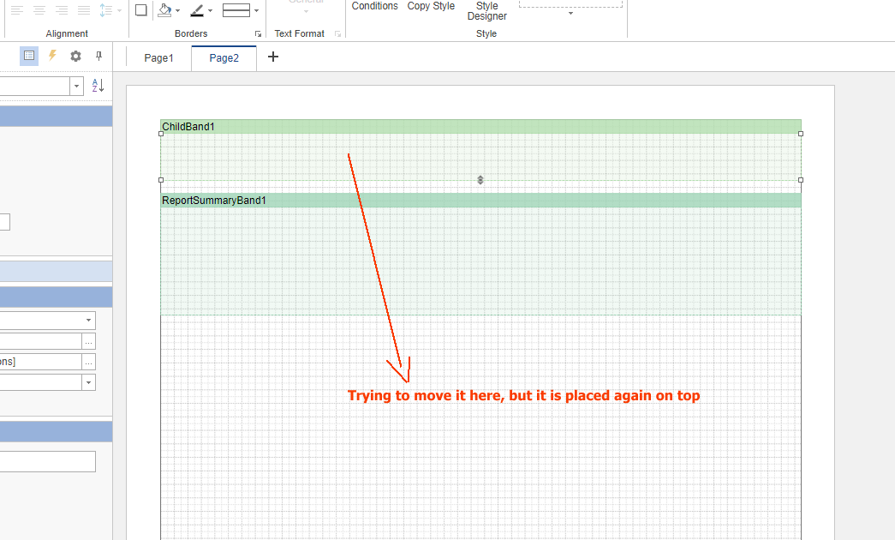Screen dimensions: 895x540
Task: Select the Page2 tab
Action: (224, 58)
